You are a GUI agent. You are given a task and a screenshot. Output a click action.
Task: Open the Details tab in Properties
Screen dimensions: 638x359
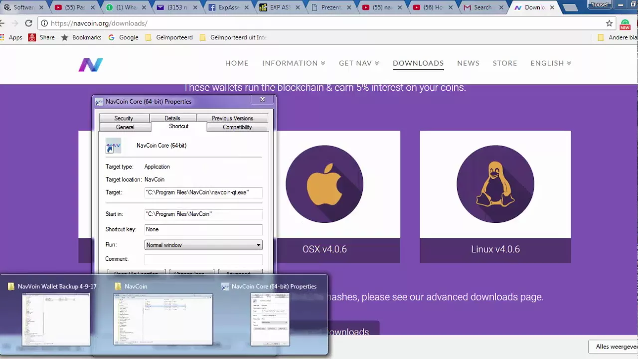tap(172, 118)
